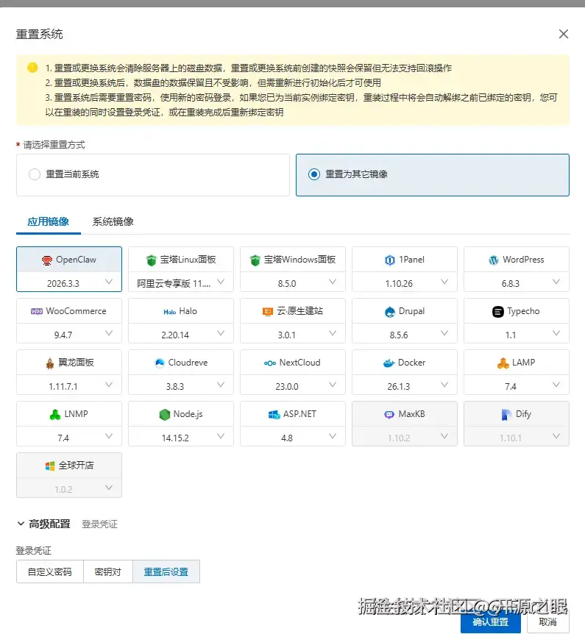Click the OpenClaw red claw icon
Viewport: 585px width, 634px height.
pyautogui.click(x=47, y=260)
